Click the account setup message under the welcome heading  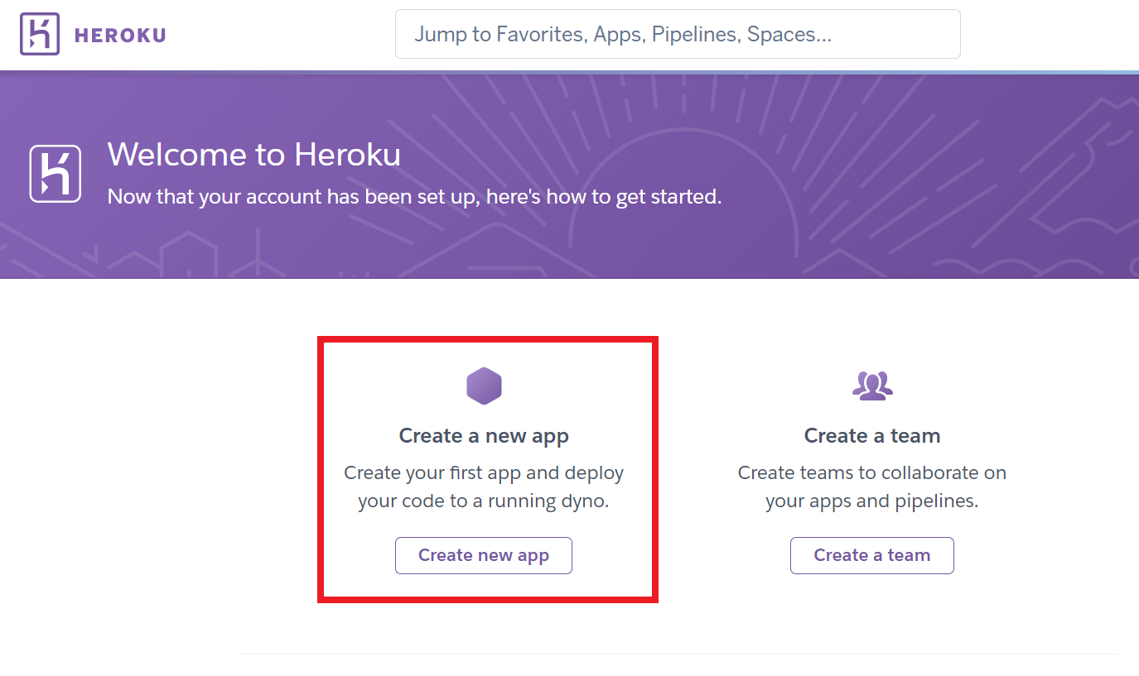pos(415,196)
